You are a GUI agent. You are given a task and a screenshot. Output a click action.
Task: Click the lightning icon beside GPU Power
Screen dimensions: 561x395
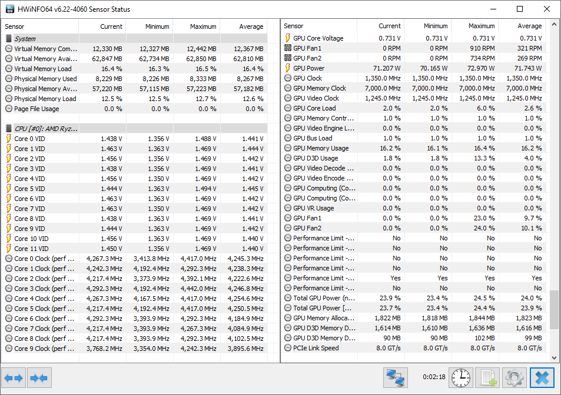(x=288, y=68)
